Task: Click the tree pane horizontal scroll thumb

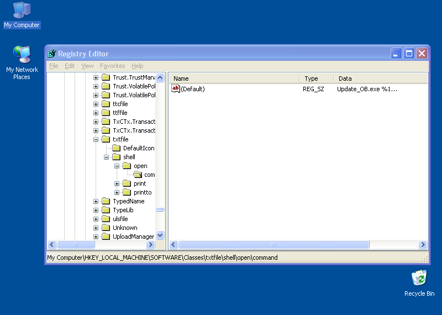Action: tap(76, 244)
